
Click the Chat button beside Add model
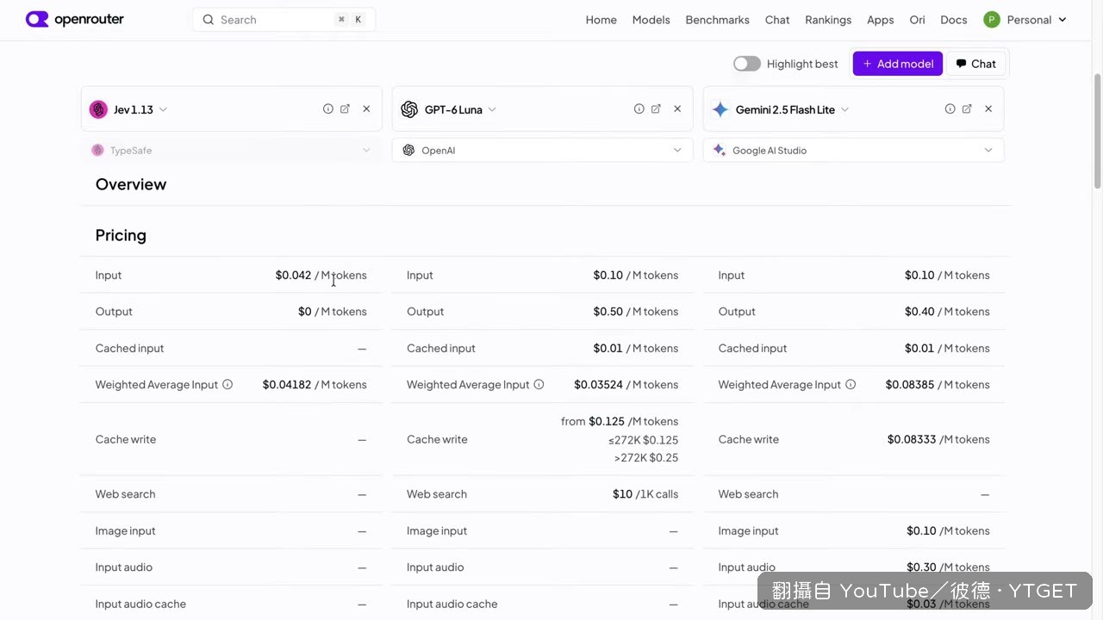[975, 64]
